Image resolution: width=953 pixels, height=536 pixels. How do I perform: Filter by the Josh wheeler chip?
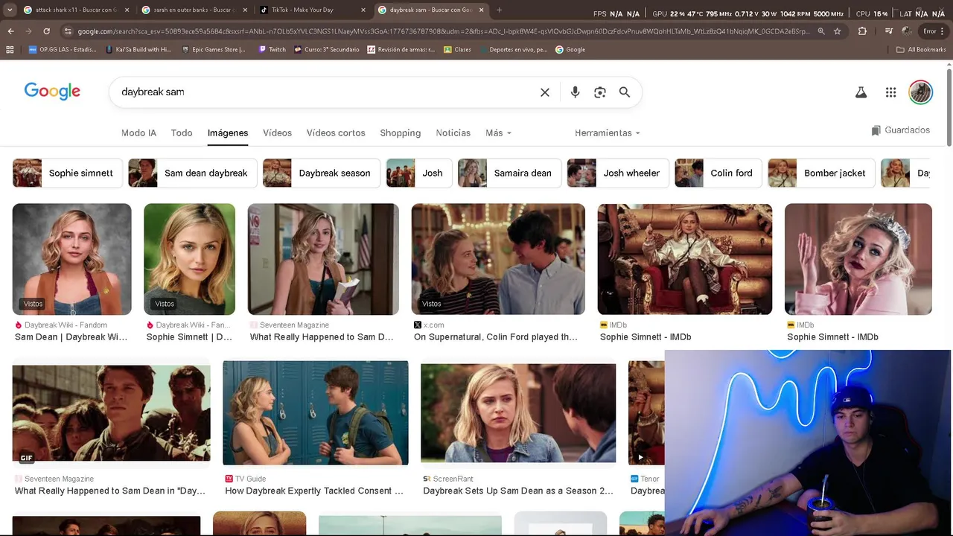coord(618,173)
